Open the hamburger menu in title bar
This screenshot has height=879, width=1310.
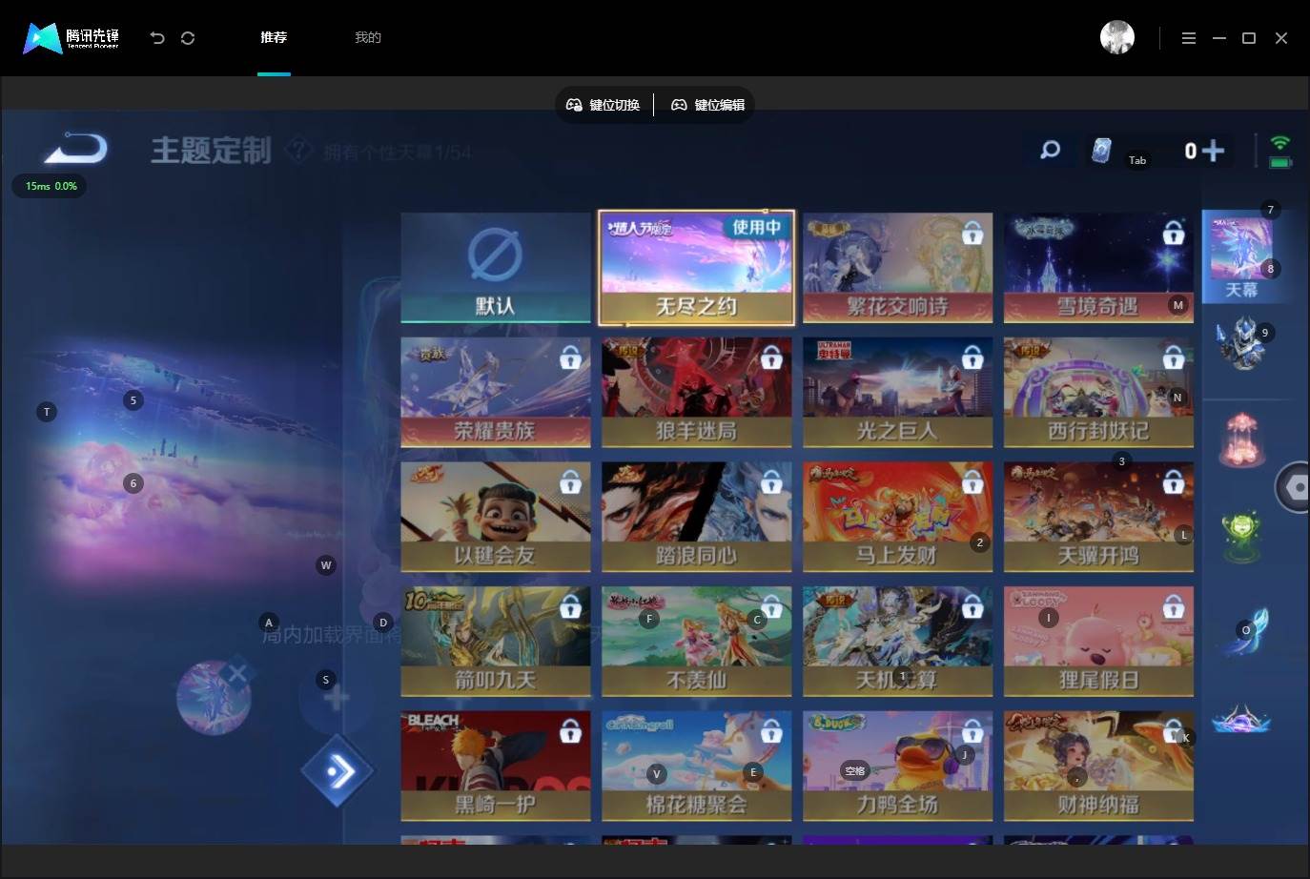(1189, 38)
